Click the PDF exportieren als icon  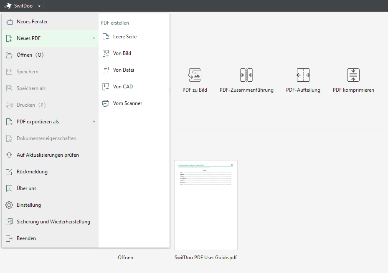point(9,122)
